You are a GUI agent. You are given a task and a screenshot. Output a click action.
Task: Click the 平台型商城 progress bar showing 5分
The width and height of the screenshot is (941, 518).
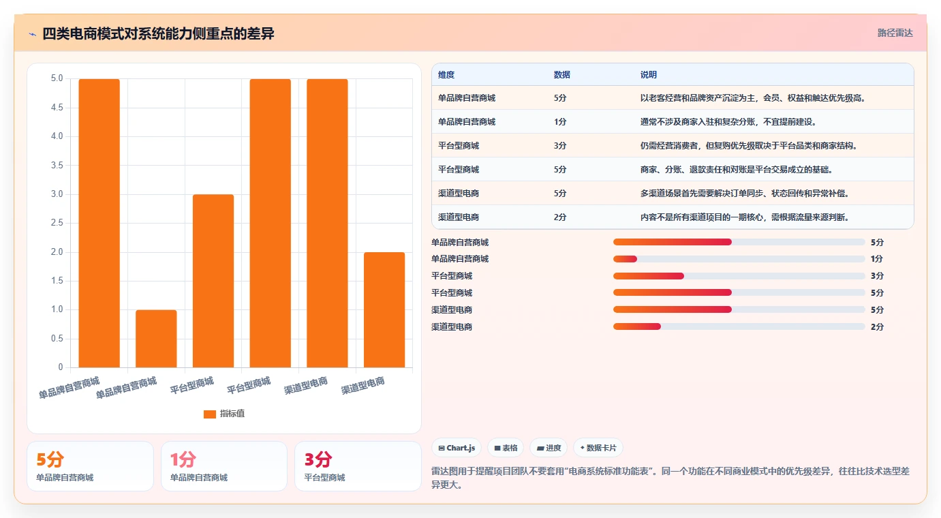(739, 293)
